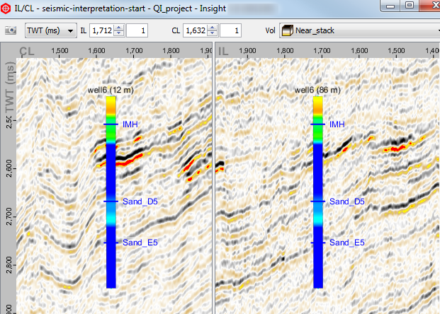This screenshot has width=440, height=314.
Task: Decrease the CL value with down arrow
Action: [x=213, y=33]
